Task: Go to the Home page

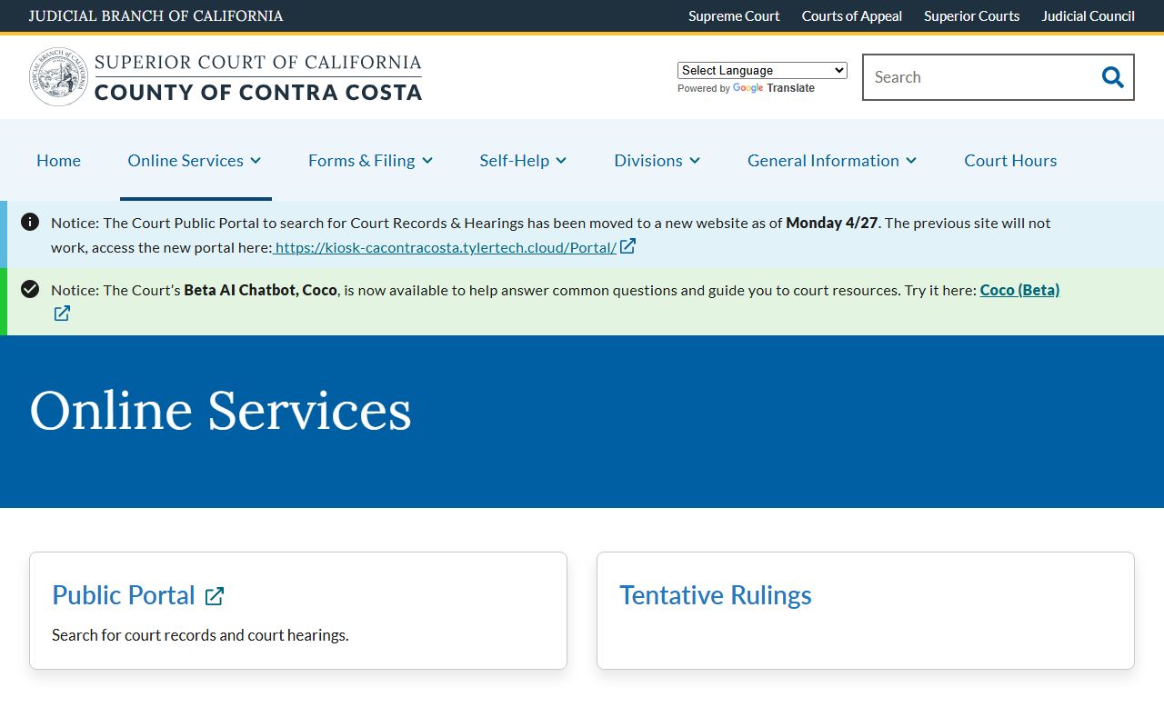Action: click(58, 160)
